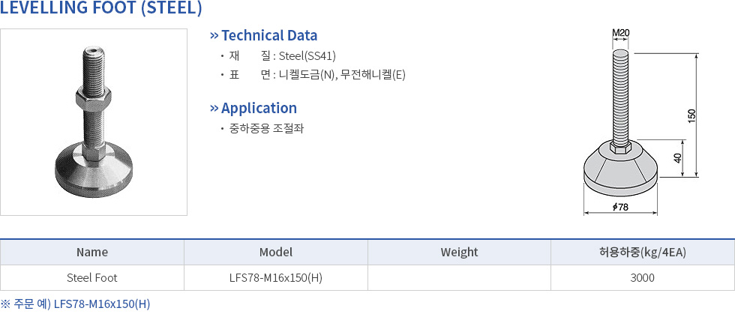The width and height of the screenshot is (735, 335).
Task: Click the Application chevron heading
Action: coord(253,108)
